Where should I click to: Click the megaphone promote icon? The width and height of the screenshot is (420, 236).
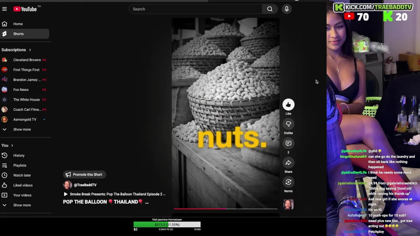pos(68,175)
